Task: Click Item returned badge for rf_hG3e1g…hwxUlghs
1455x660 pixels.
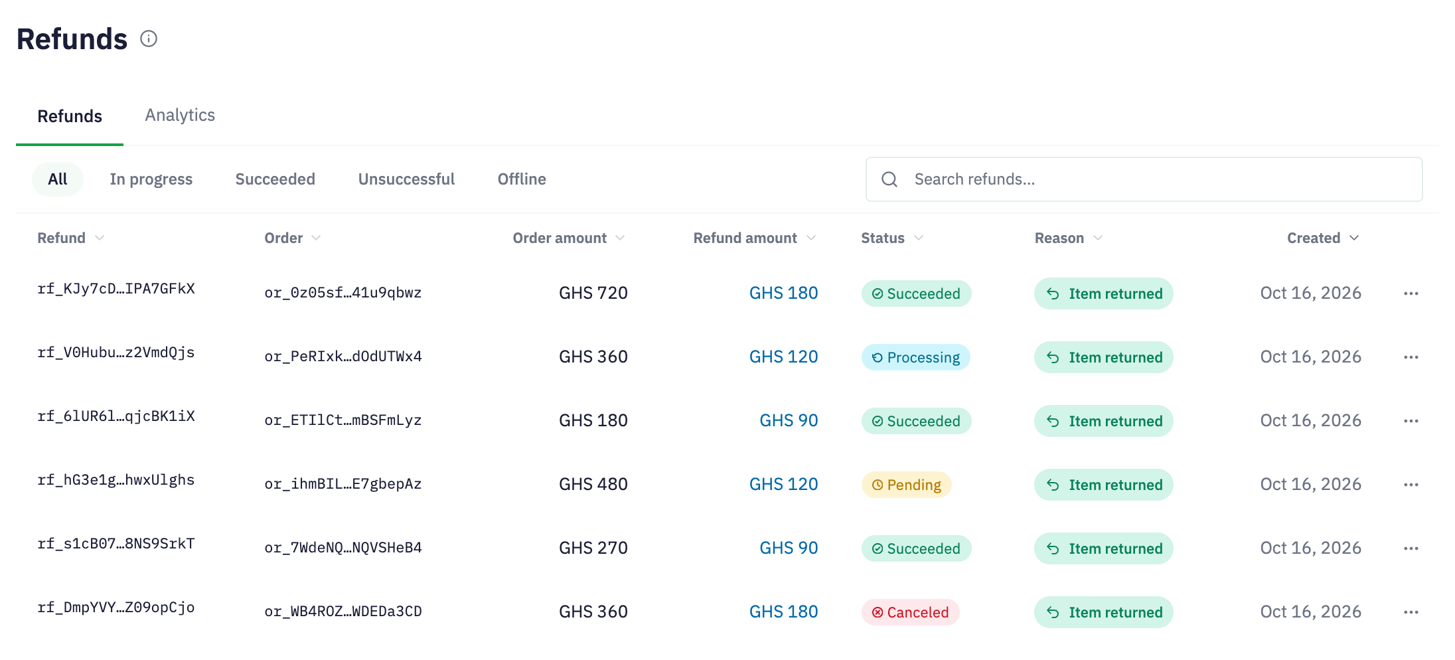Action: pos(1104,485)
